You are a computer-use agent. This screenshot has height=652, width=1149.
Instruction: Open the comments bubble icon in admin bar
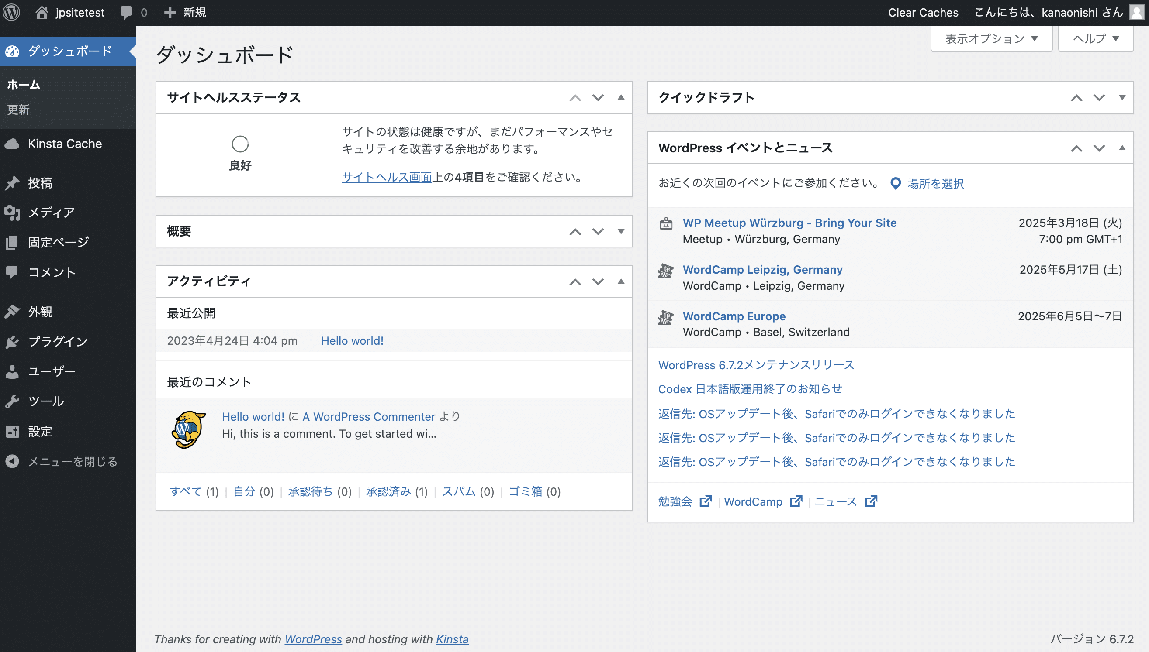coord(126,13)
